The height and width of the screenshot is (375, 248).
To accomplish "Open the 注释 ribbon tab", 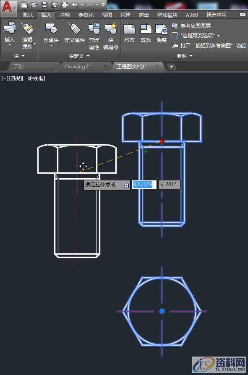I will point(65,15).
